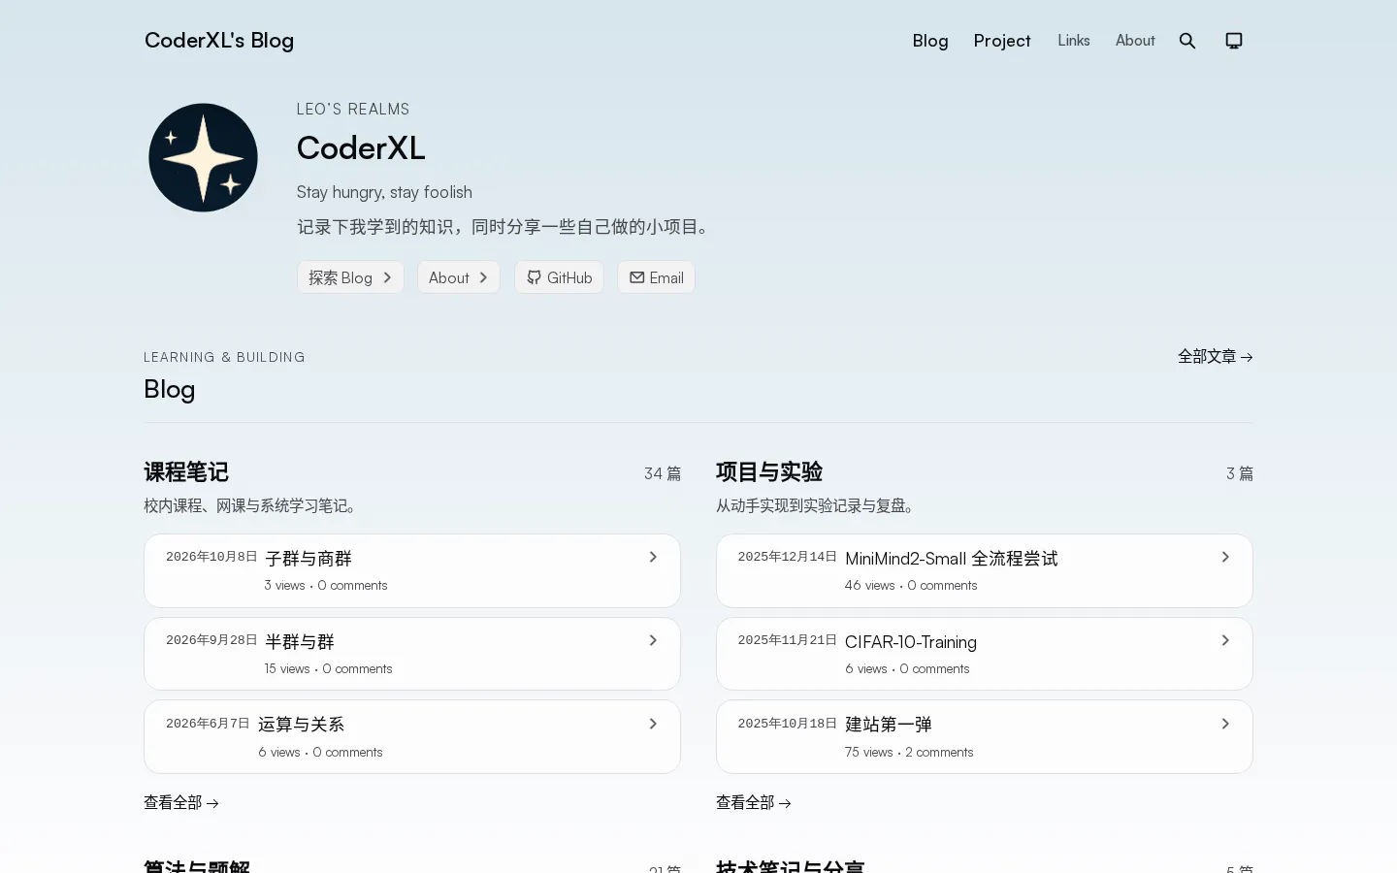This screenshot has width=1397, height=873.
Task: Open the 探索 Blog button
Action: click(x=350, y=277)
